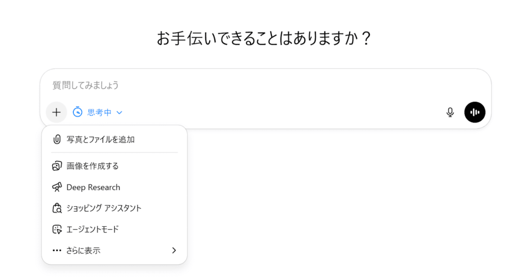
Task: Click the paperclip icon for file attachments
Action: 57,139
